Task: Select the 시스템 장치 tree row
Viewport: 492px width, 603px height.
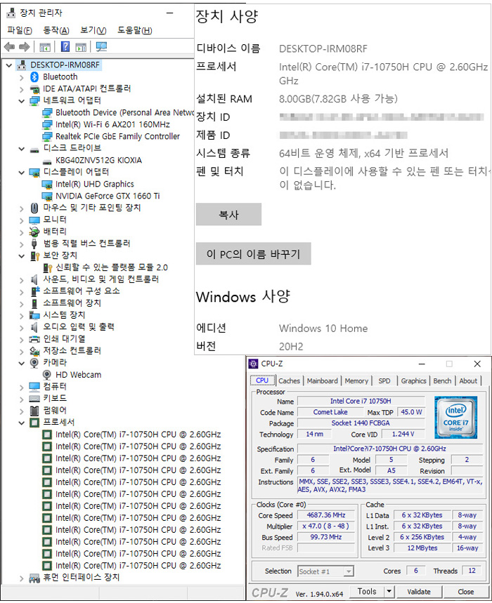Action: 58,315
